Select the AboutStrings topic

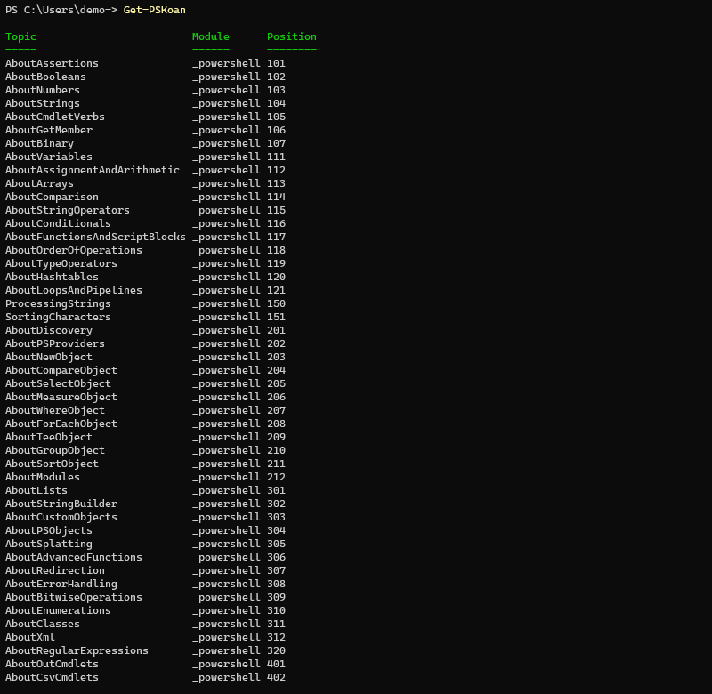pyautogui.click(x=43, y=103)
